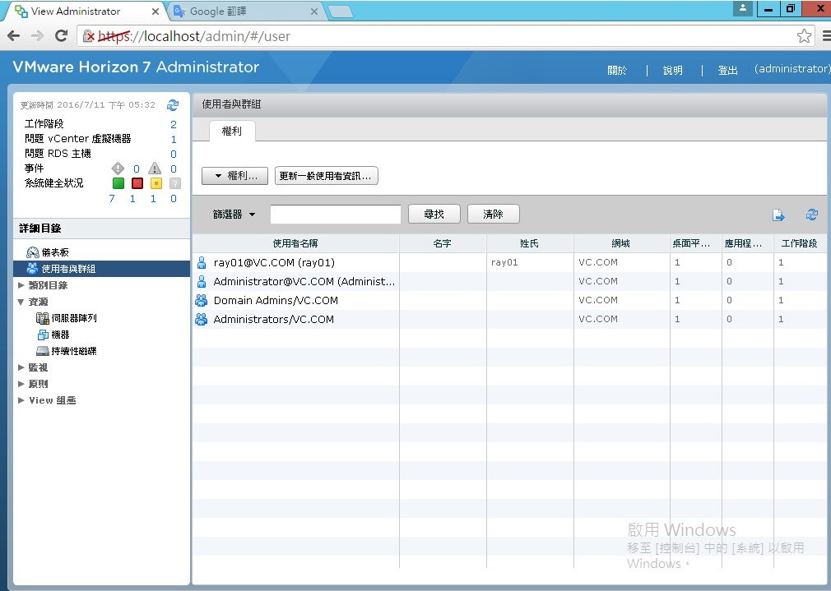Sort by 使用者名稱 column header
The width and height of the screenshot is (831, 591).
point(295,243)
